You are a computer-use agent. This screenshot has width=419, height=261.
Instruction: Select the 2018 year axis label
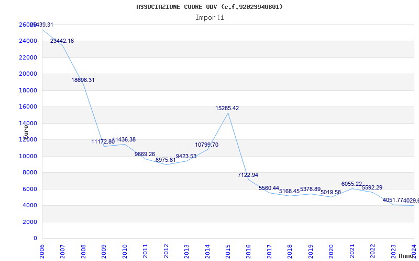click(x=290, y=252)
